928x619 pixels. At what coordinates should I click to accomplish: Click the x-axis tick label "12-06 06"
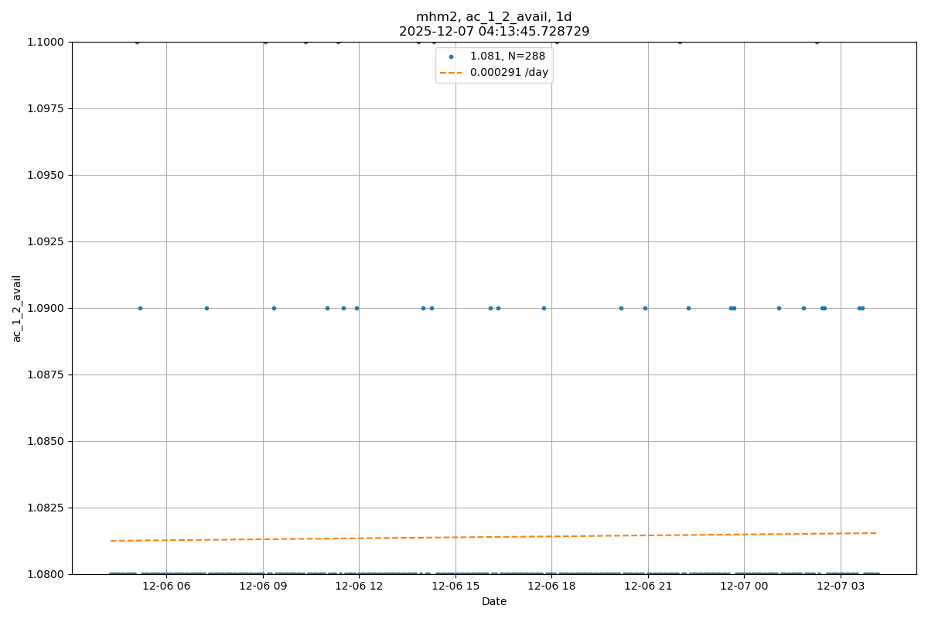[166, 587]
